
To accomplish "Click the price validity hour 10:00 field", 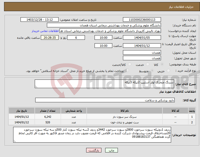I will [x=103, y=46].
